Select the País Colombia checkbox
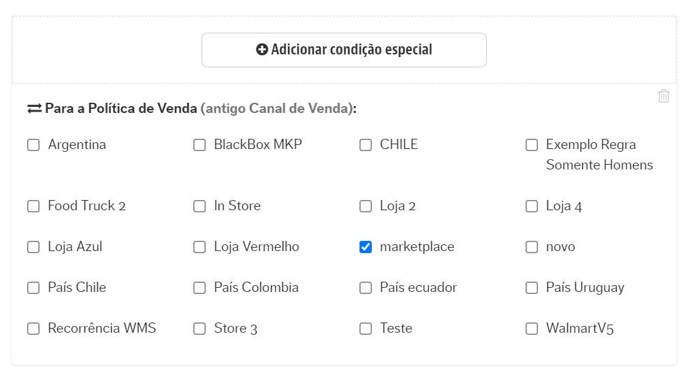This screenshot has width=687, height=379. (x=199, y=288)
